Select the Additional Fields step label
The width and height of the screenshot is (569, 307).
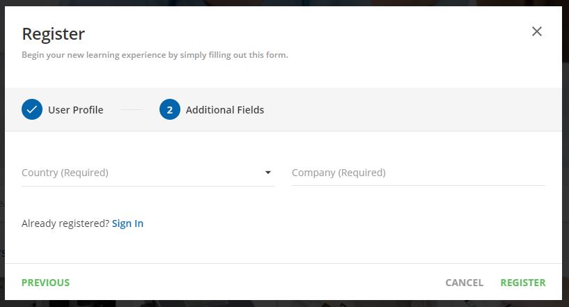[x=225, y=110]
